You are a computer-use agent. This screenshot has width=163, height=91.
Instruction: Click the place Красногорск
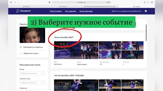(82, 64)
